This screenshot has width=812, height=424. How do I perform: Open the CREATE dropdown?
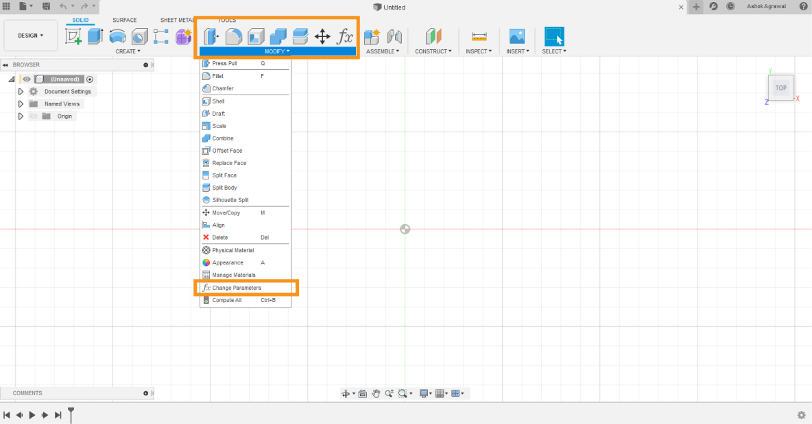[128, 51]
